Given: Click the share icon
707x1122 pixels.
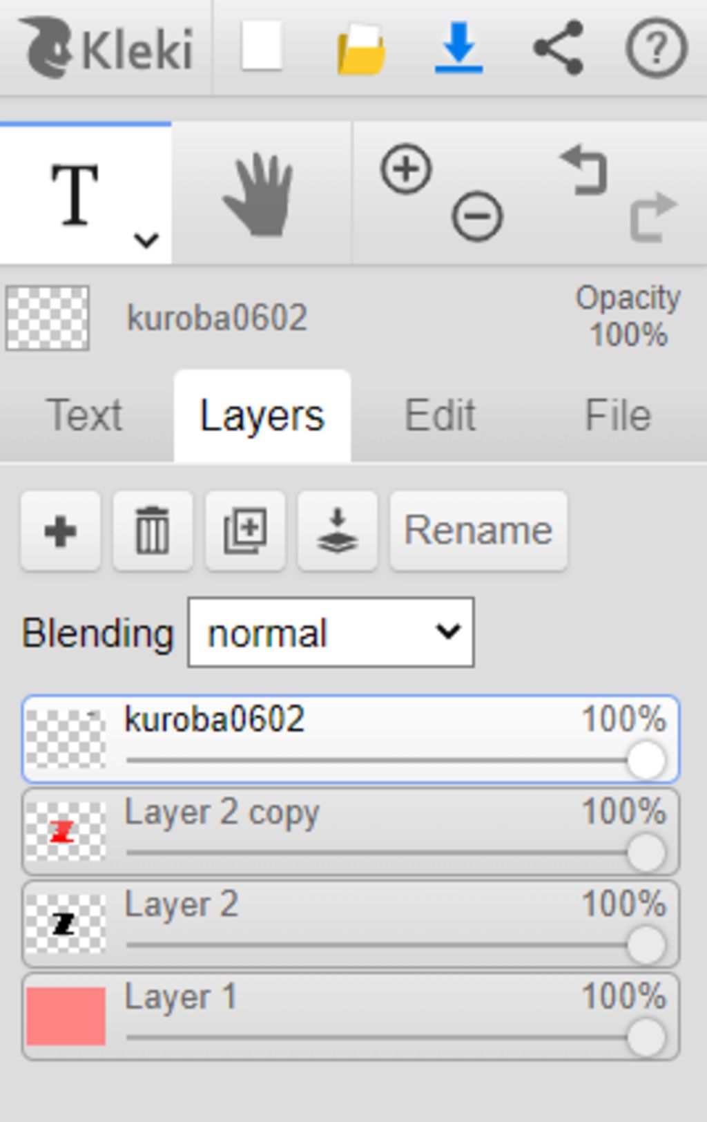Looking at the screenshot, I should click(559, 47).
